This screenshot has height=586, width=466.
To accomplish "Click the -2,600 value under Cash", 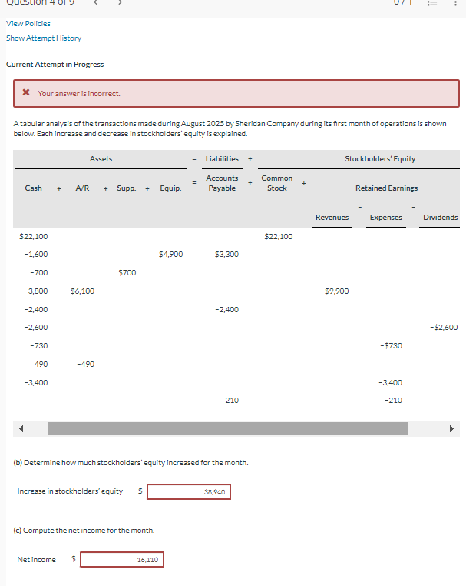I will point(36,328).
